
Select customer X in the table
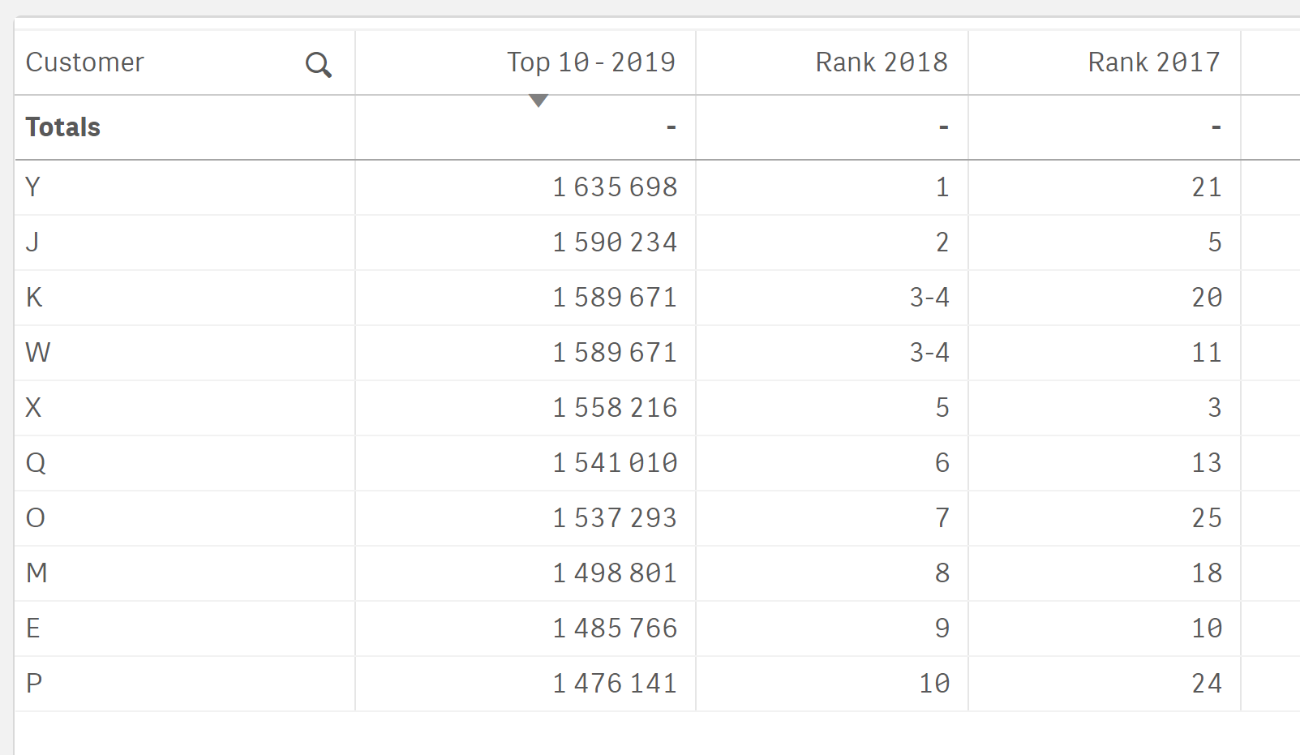click(x=33, y=407)
